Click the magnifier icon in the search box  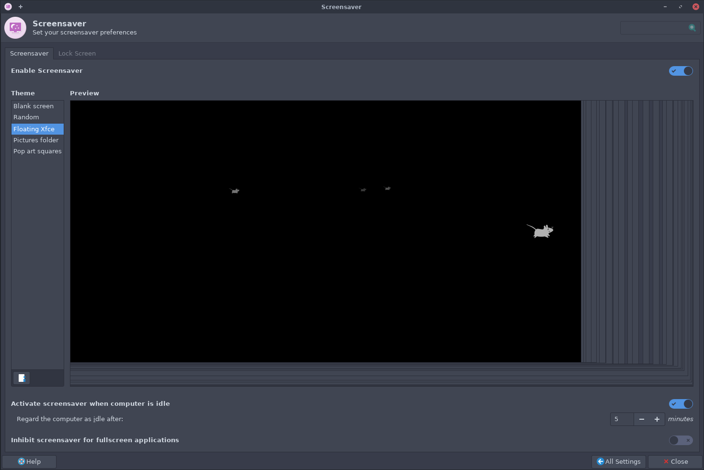(692, 28)
